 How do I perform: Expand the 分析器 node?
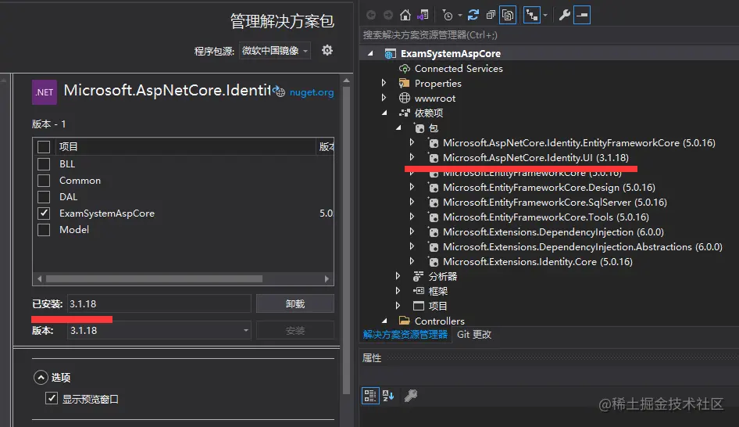[x=398, y=276]
